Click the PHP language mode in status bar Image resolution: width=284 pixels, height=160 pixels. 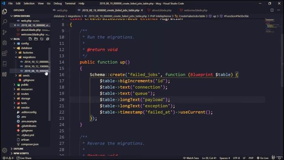251,158
